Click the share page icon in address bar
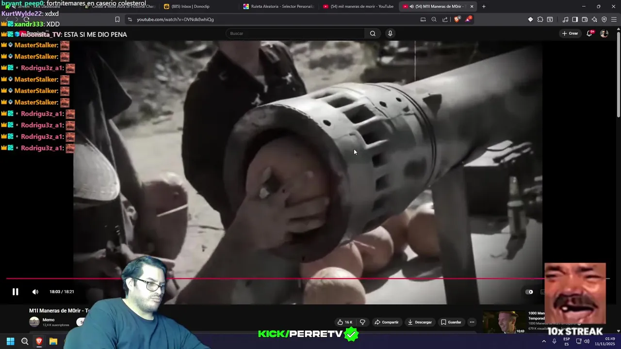The height and width of the screenshot is (349, 621). [x=445, y=19]
